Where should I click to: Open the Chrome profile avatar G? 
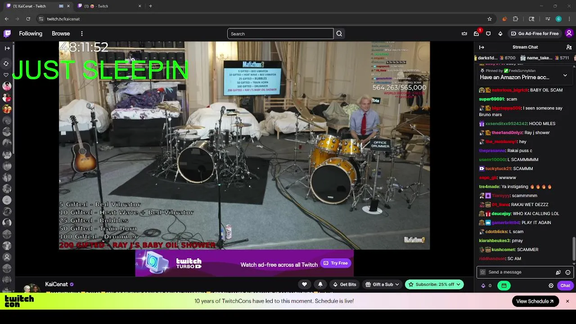tap(558, 19)
